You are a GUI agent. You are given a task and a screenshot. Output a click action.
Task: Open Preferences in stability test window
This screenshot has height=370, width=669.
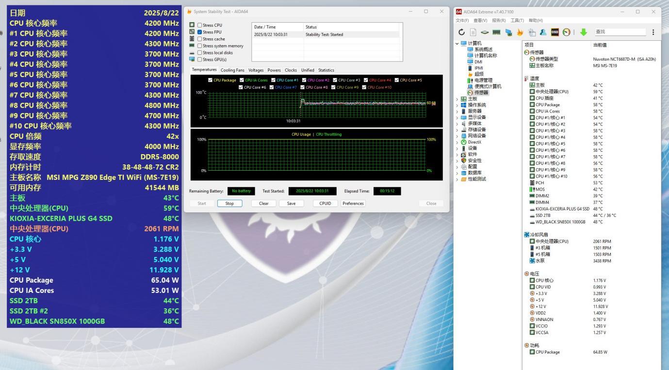tap(353, 204)
